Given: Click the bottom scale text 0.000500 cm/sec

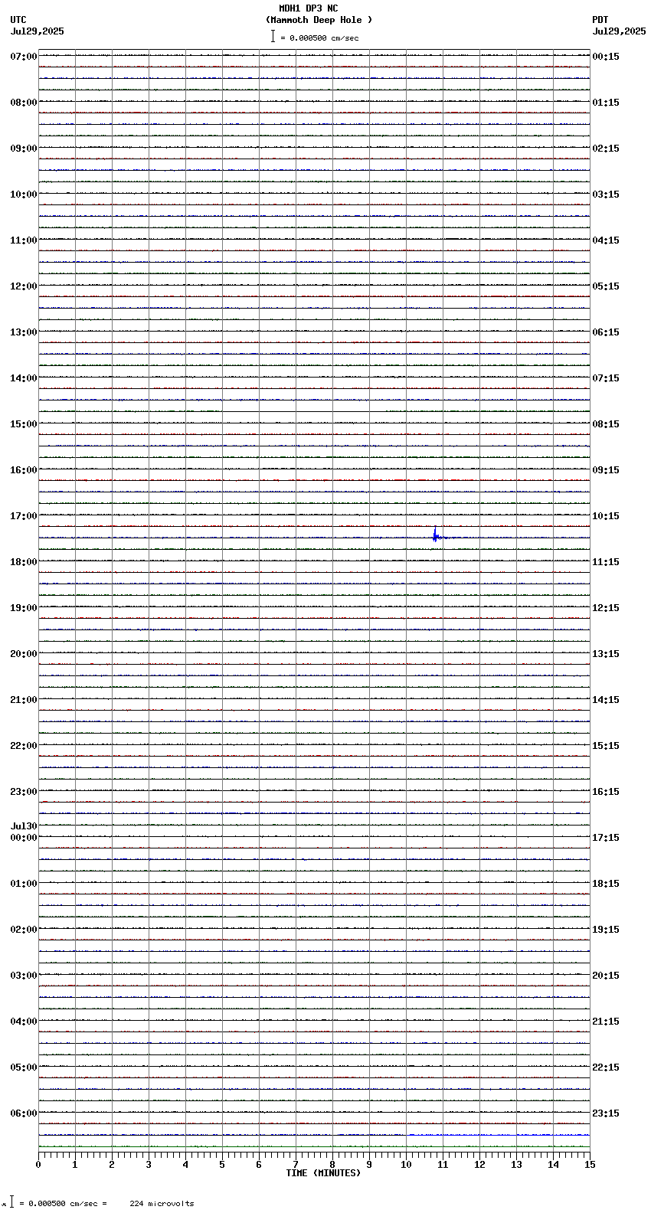Looking at the screenshot, I should pos(63,1204).
